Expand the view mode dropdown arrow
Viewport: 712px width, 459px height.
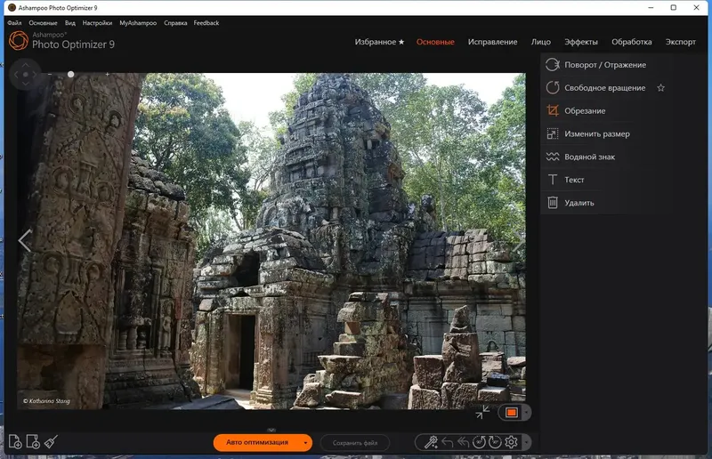pyautogui.click(x=527, y=413)
